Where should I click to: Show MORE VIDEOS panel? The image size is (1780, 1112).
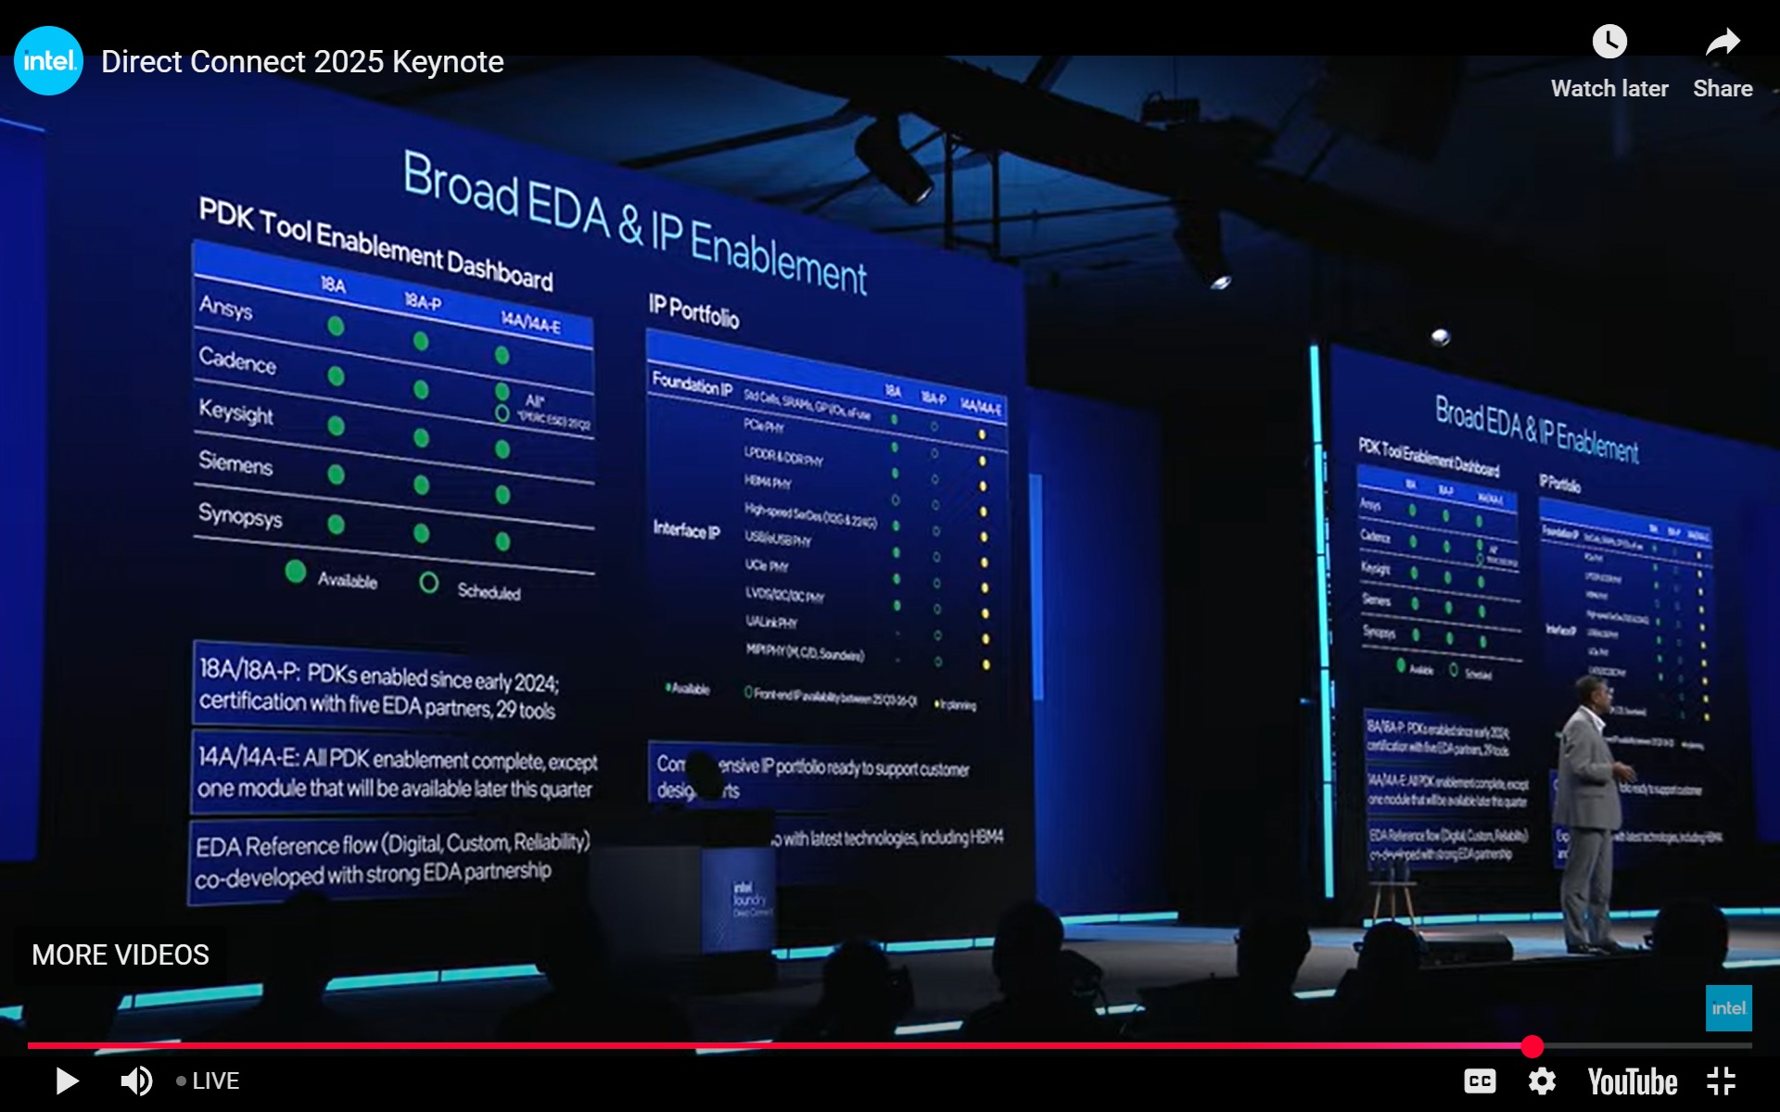click(121, 954)
